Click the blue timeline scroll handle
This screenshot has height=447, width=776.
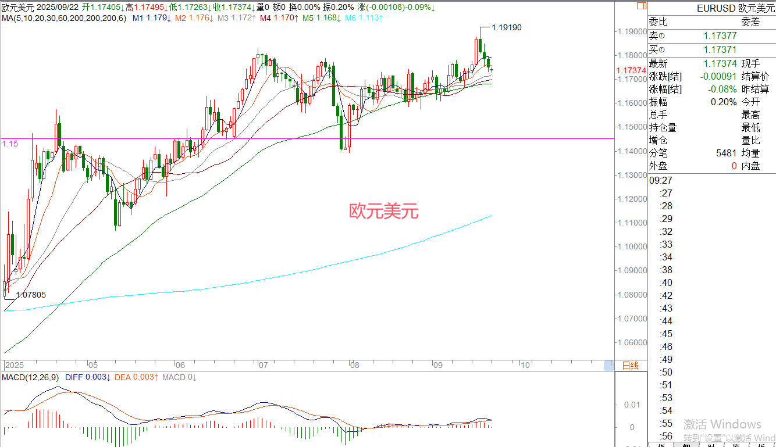click(x=608, y=366)
